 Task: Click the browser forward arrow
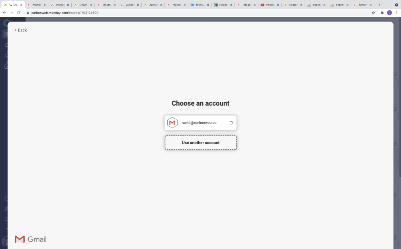click(12, 12)
